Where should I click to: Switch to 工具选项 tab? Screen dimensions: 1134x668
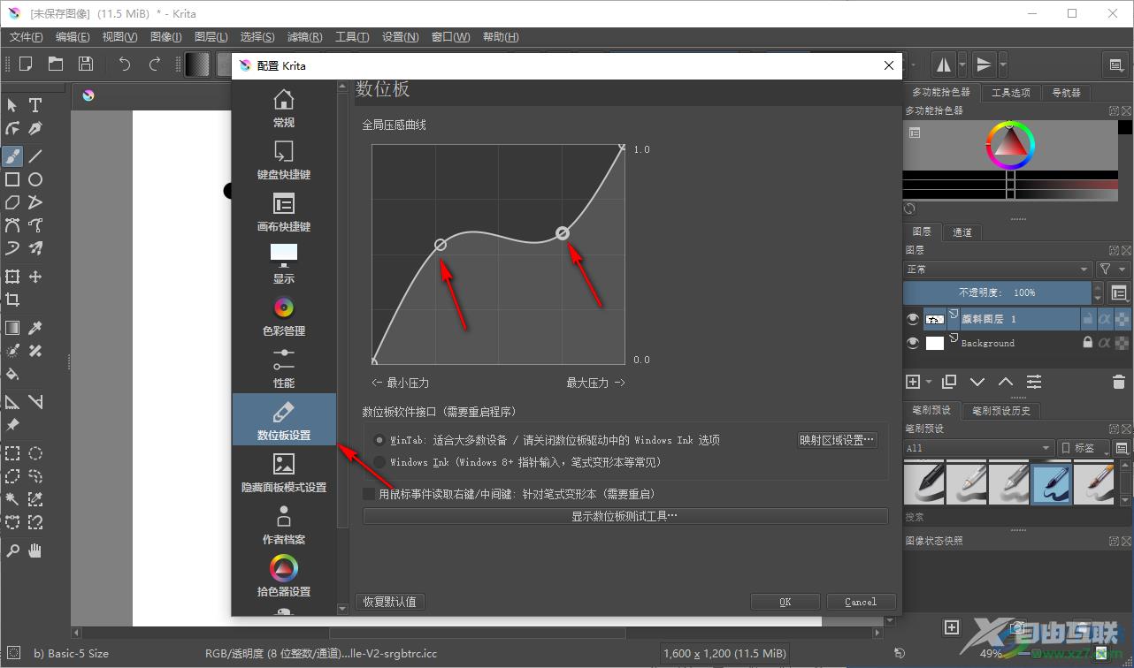1011,92
